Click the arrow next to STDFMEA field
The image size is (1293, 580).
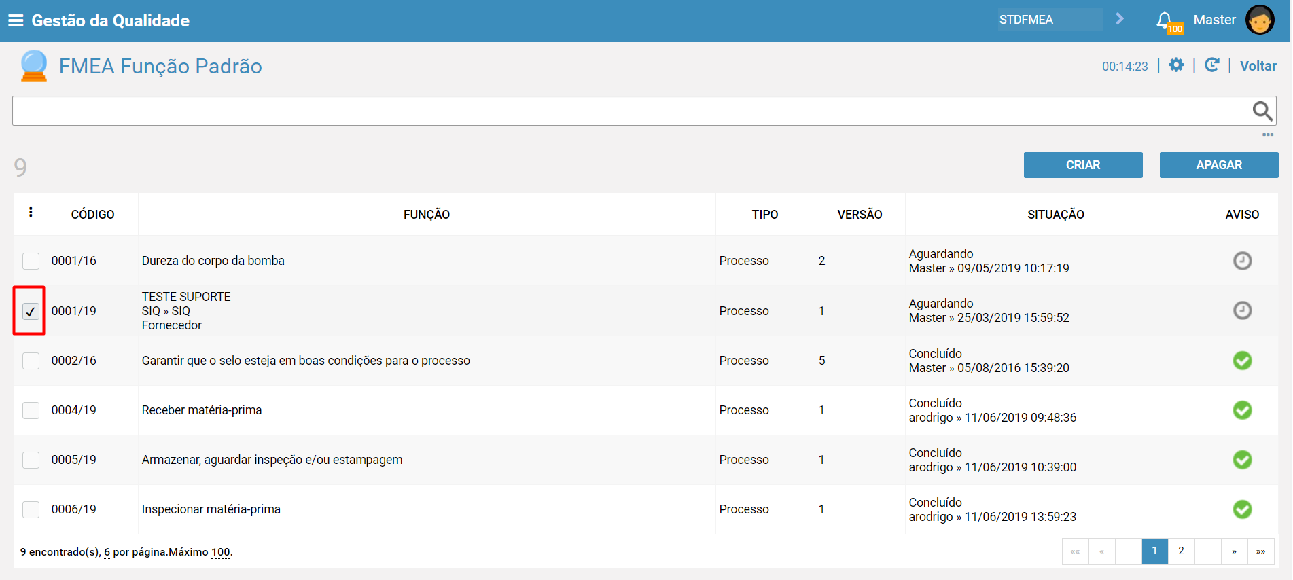tap(1120, 19)
